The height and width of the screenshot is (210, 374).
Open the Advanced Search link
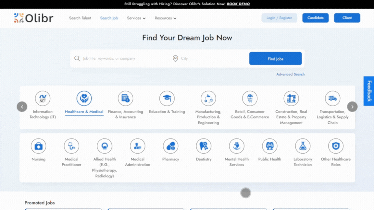290,74
